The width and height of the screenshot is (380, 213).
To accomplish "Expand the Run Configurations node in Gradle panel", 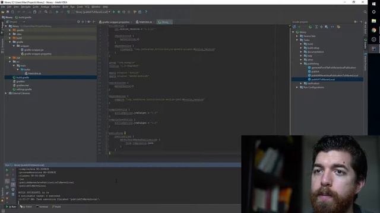I will point(297,87).
